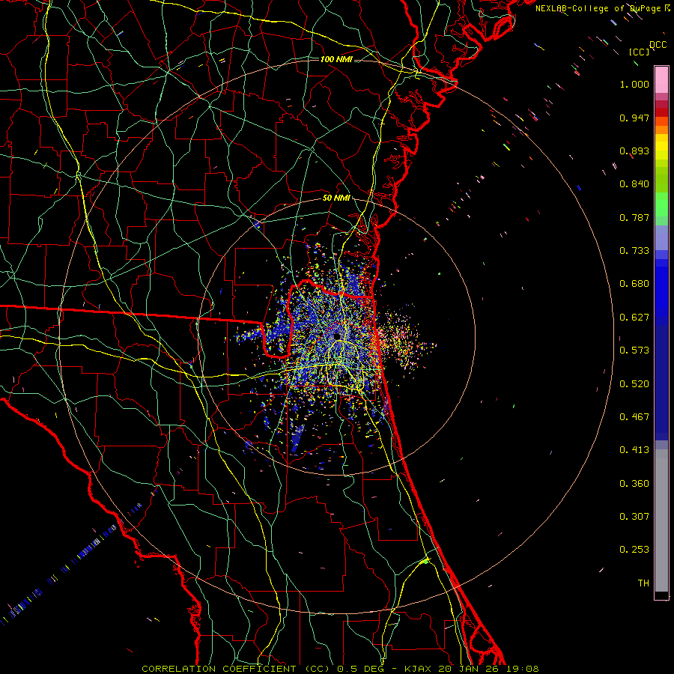
Task: Select the 0.947 legend value
Action: point(634,118)
